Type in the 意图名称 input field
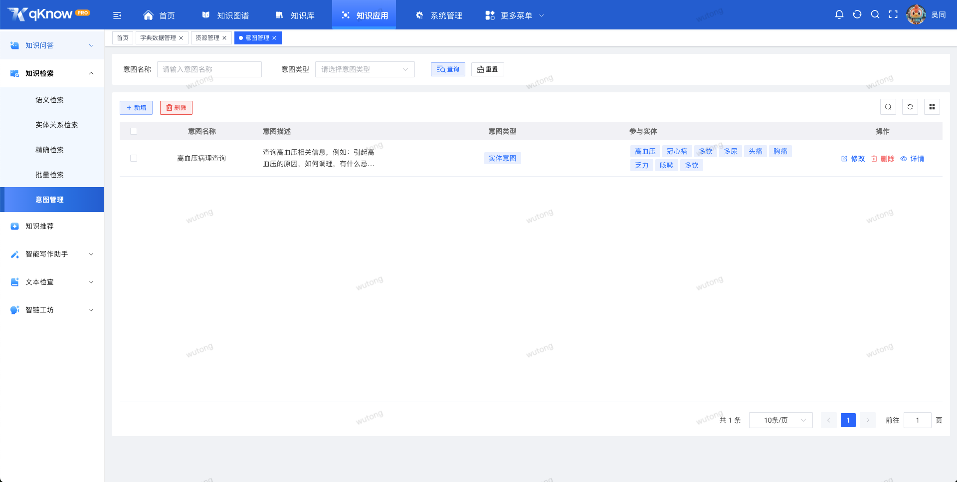Viewport: 957px width, 482px height. point(209,69)
